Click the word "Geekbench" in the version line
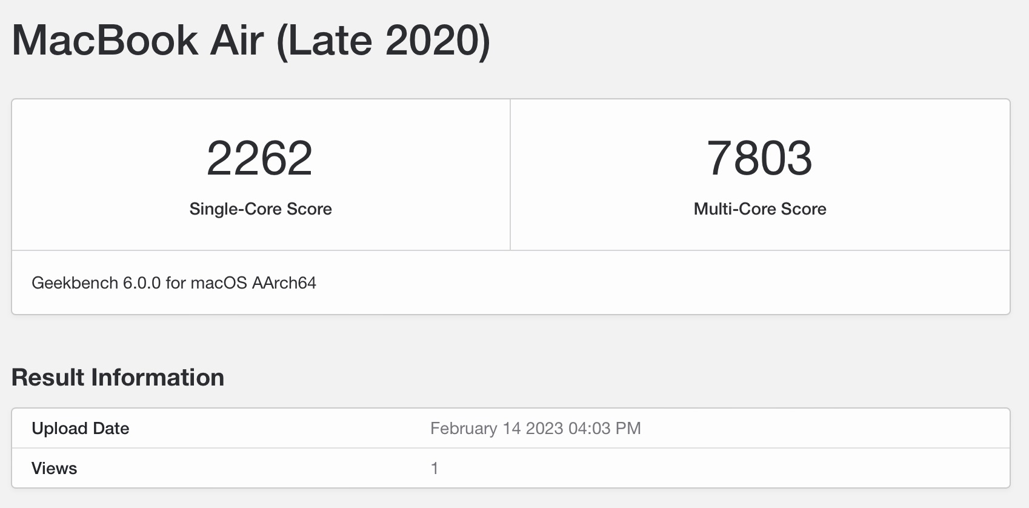Viewport: 1029px width, 508px height. click(75, 283)
